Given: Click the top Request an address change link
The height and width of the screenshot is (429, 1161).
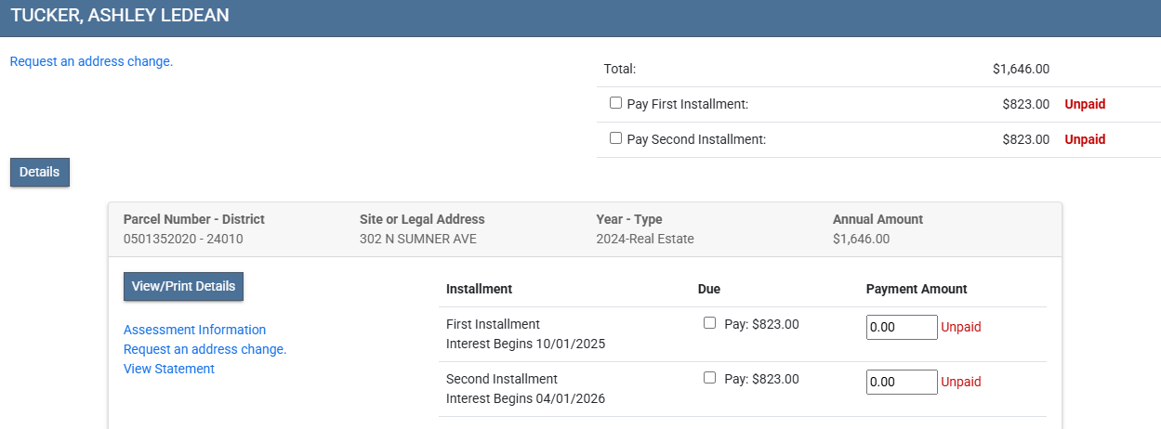Looking at the screenshot, I should (91, 61).
